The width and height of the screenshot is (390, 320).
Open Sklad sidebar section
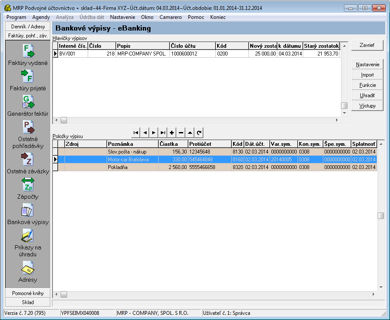[x=28, y=302]
